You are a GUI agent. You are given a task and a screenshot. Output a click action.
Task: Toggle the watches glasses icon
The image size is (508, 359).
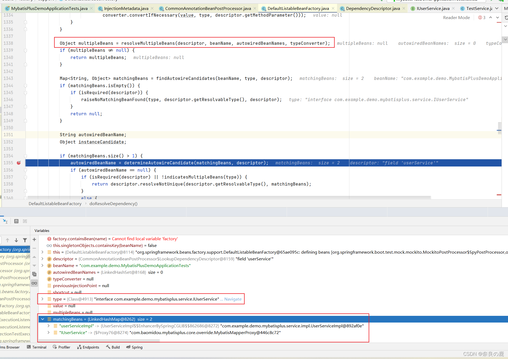tap(34, 283)
